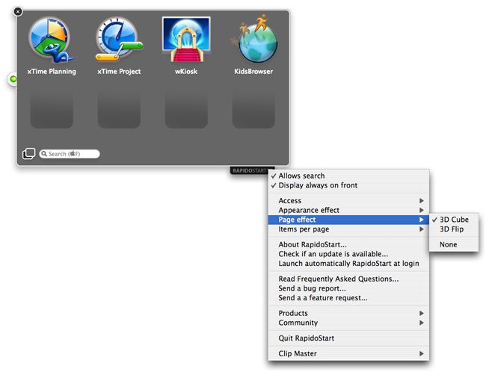Choose Send a bug report...
The width and height of the screenshot is (486, 381).
point(348,288)
